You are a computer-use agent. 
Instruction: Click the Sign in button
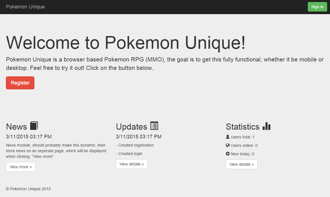tap(317, 7)
